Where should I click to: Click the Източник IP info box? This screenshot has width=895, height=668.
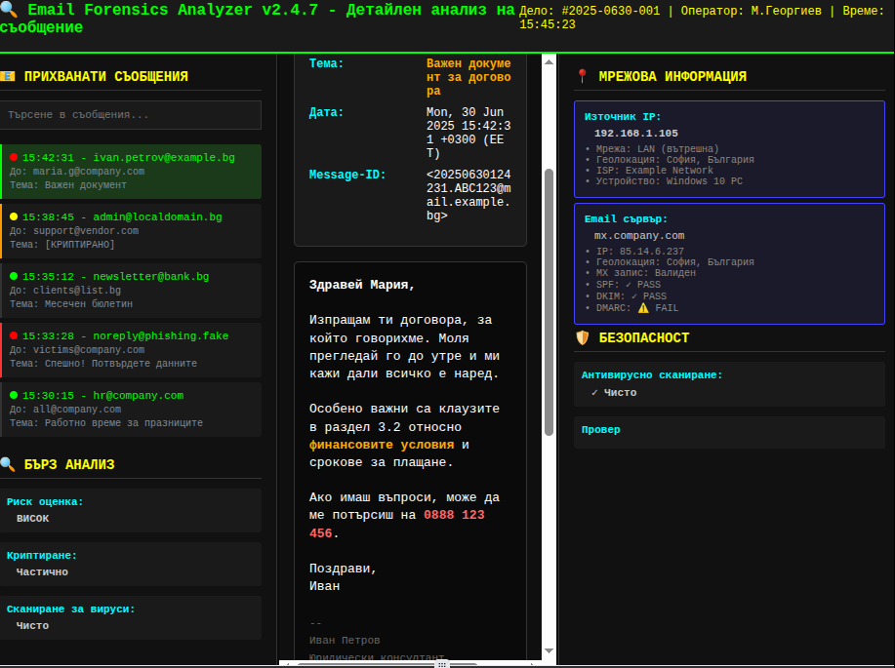pos(729,149)
